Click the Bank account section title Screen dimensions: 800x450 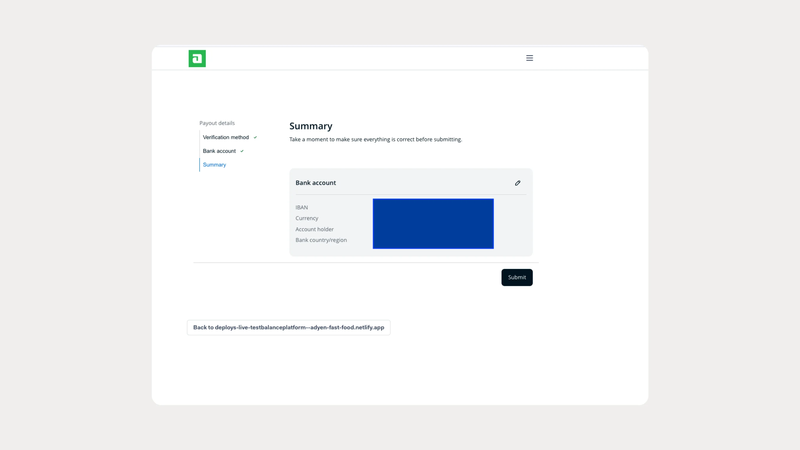pyautogui.click(x=316, y=183)
